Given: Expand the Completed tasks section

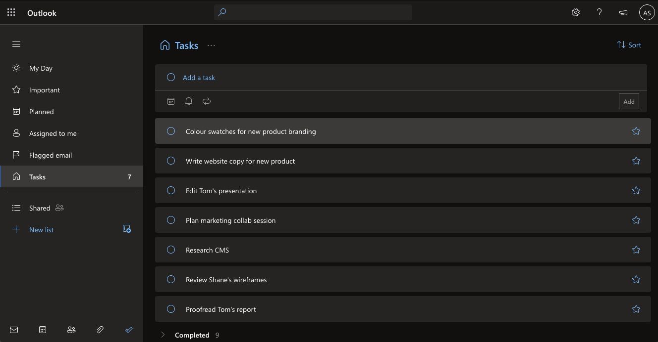Looking at the screenshot, I should click(x=163, y=335).
